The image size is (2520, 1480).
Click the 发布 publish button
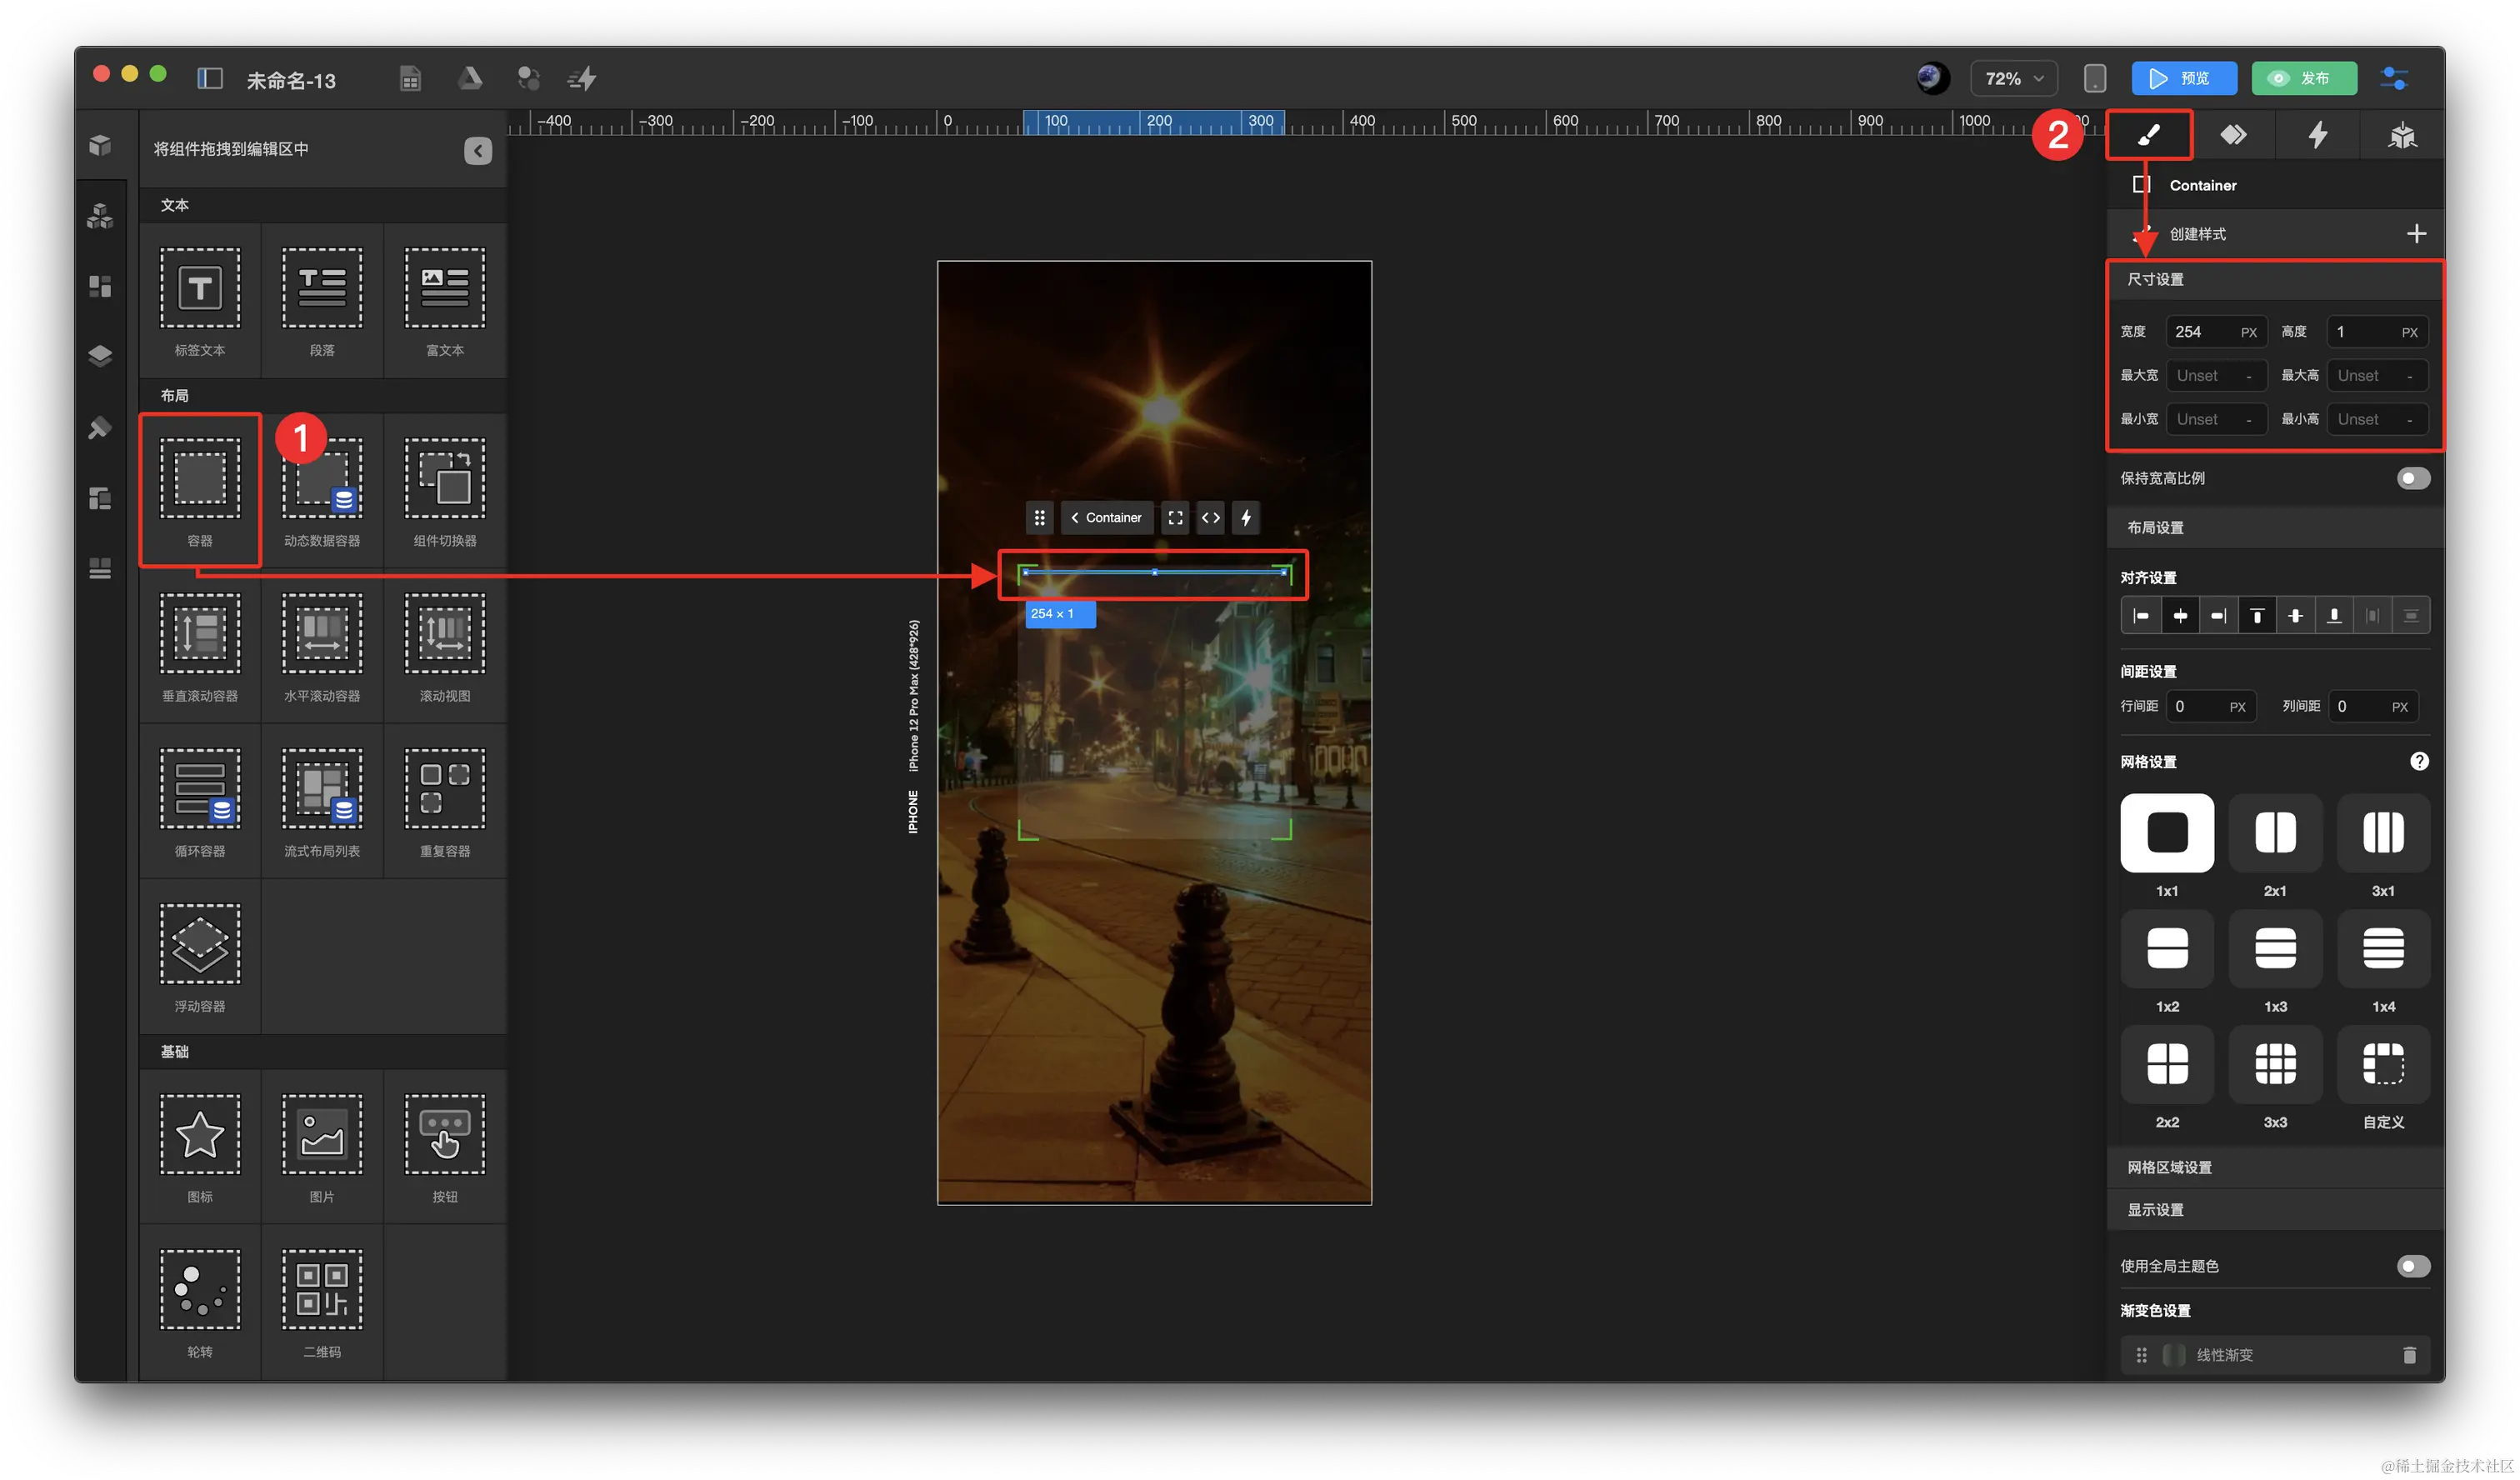[2303, 78]
